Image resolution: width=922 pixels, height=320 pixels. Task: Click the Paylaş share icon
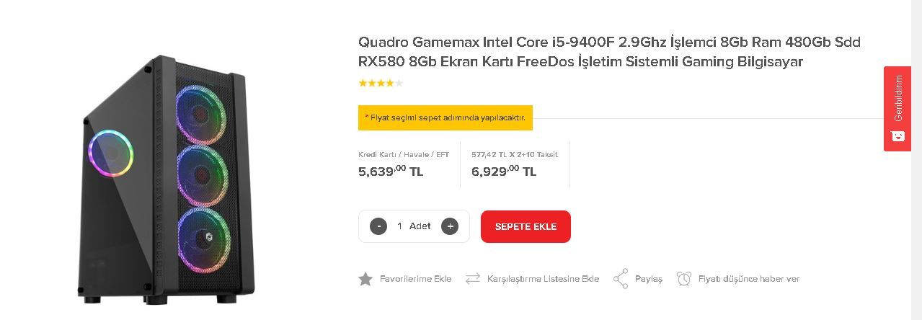(x=621, y=279)
